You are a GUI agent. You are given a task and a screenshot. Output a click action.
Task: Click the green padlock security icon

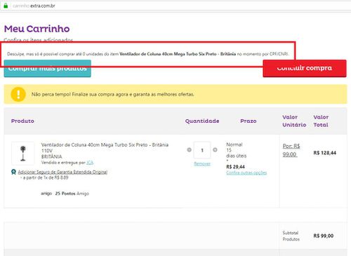tap(6, 6)
